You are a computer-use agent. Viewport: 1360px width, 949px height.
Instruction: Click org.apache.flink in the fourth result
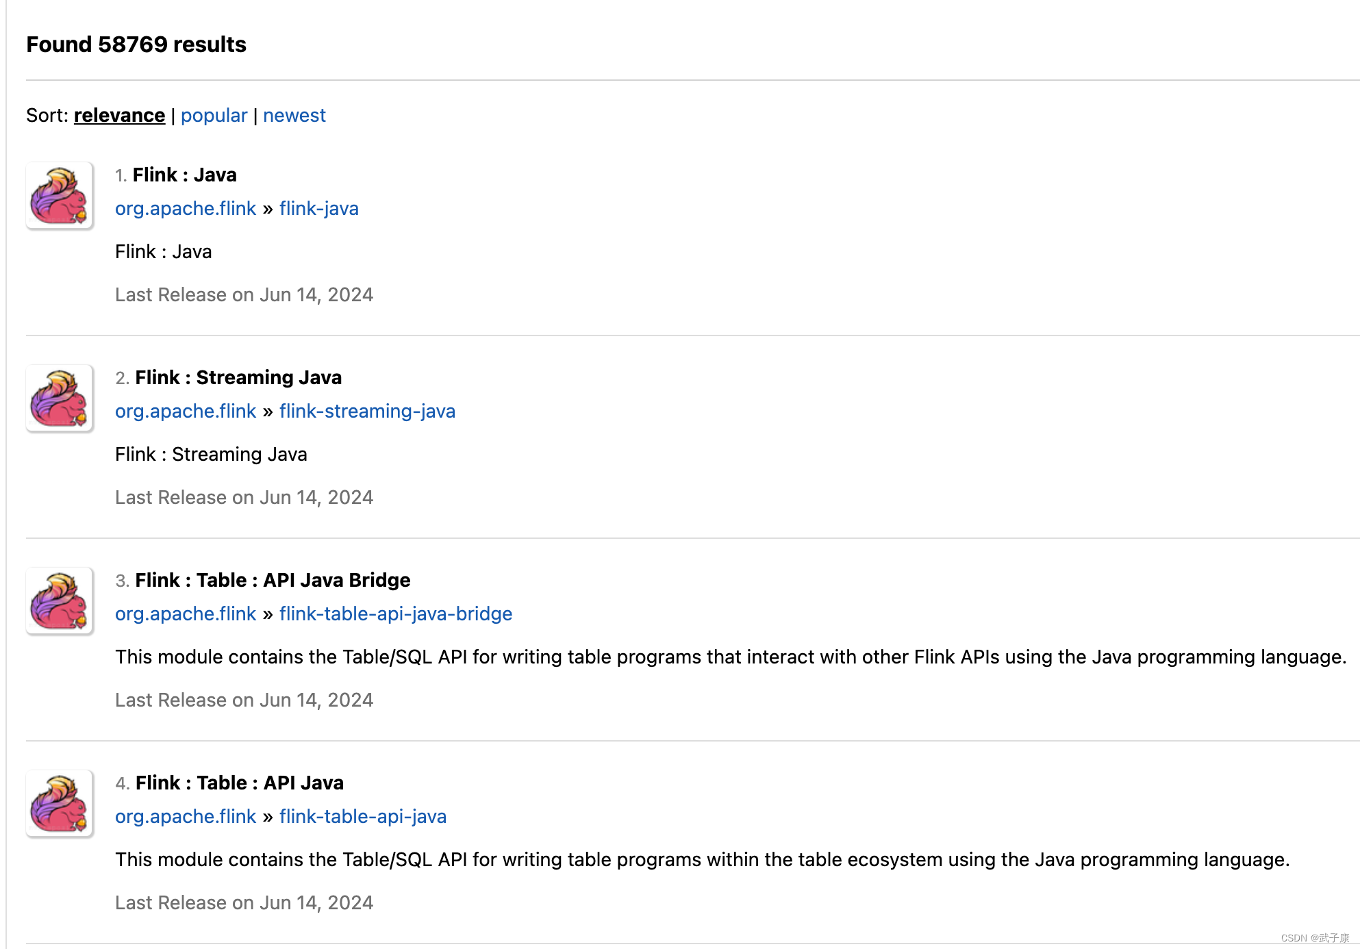(185, 816)
